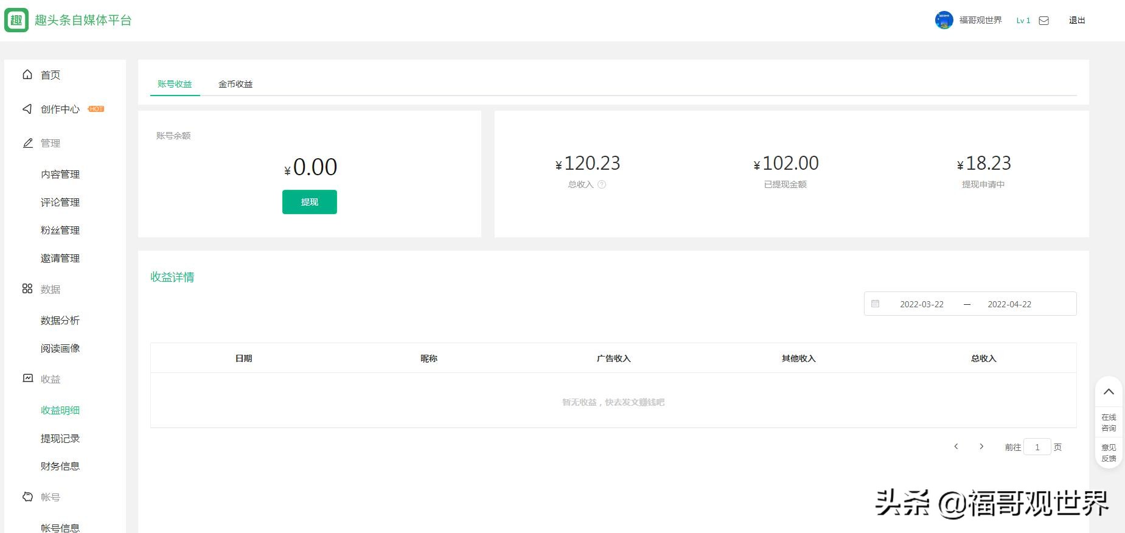The image size is (1125, 533).
Task: Collapse the 数据 sidebar section
Action: (x=50, y=289)
